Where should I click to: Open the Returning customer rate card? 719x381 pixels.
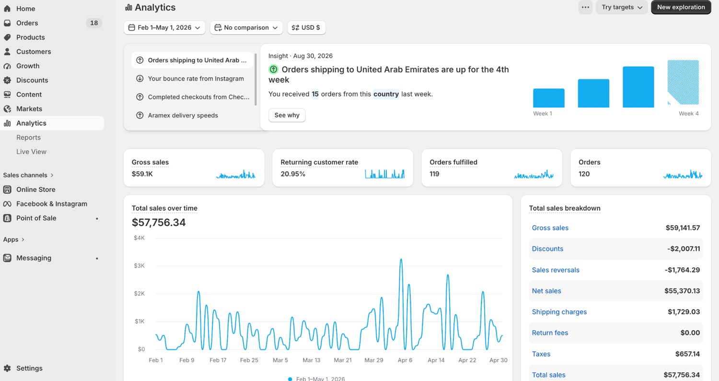[x=343, y=168]
